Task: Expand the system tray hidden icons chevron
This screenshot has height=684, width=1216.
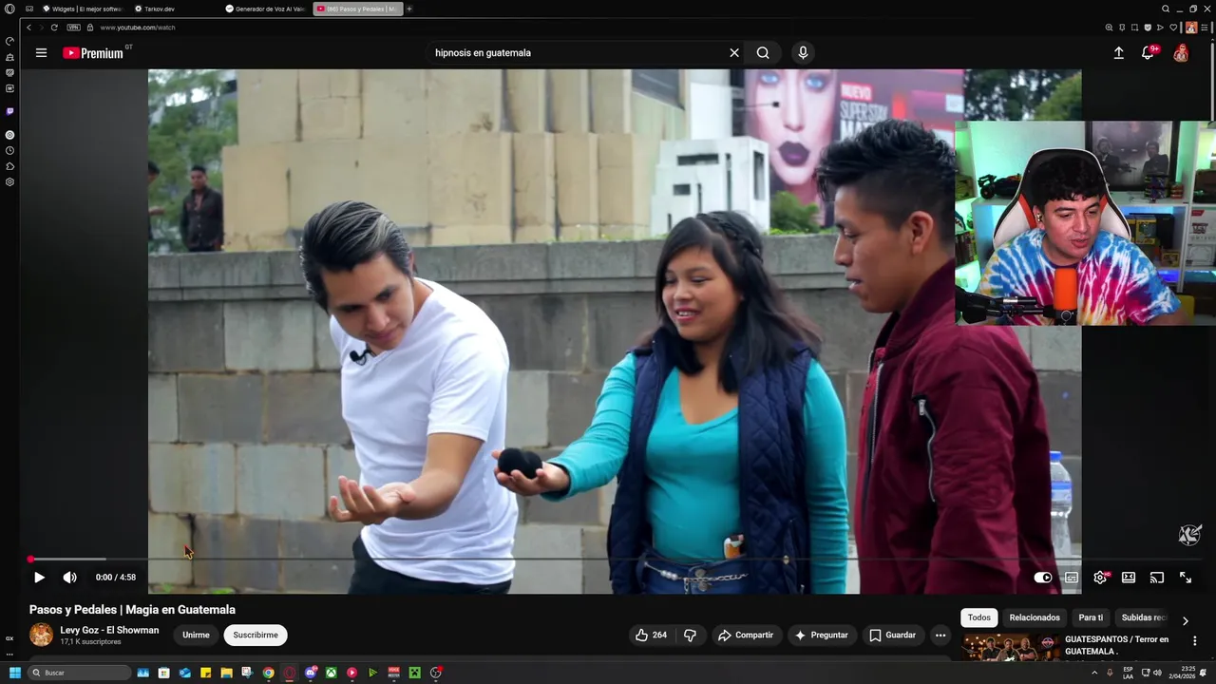Action: click(1094, 673)
